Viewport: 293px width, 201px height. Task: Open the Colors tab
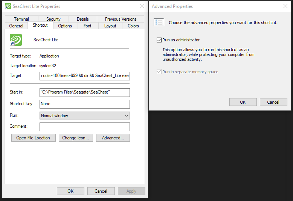coord(133,26)
